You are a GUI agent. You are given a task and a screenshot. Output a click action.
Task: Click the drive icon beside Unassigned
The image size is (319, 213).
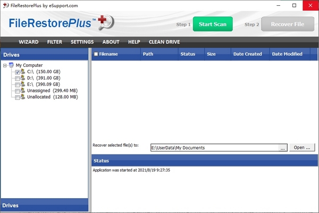(22, 90)
